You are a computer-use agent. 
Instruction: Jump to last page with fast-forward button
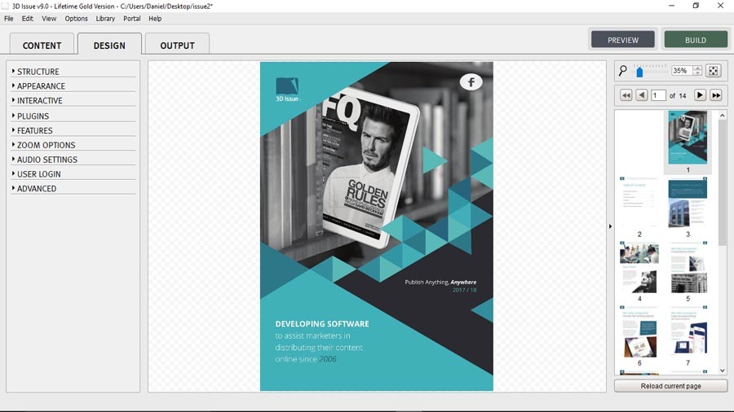click(716, 95)
